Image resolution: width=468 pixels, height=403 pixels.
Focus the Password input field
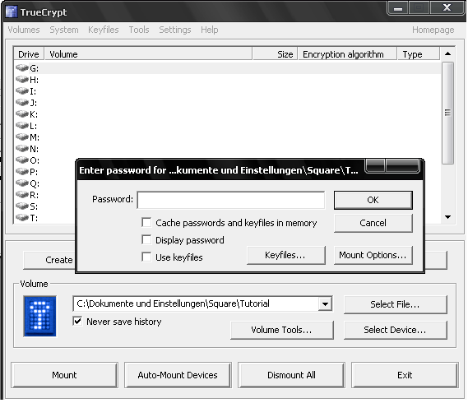[x=231, y=200]
